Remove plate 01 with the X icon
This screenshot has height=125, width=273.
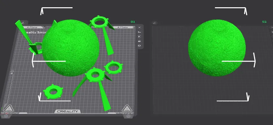[x=139, y=28]
